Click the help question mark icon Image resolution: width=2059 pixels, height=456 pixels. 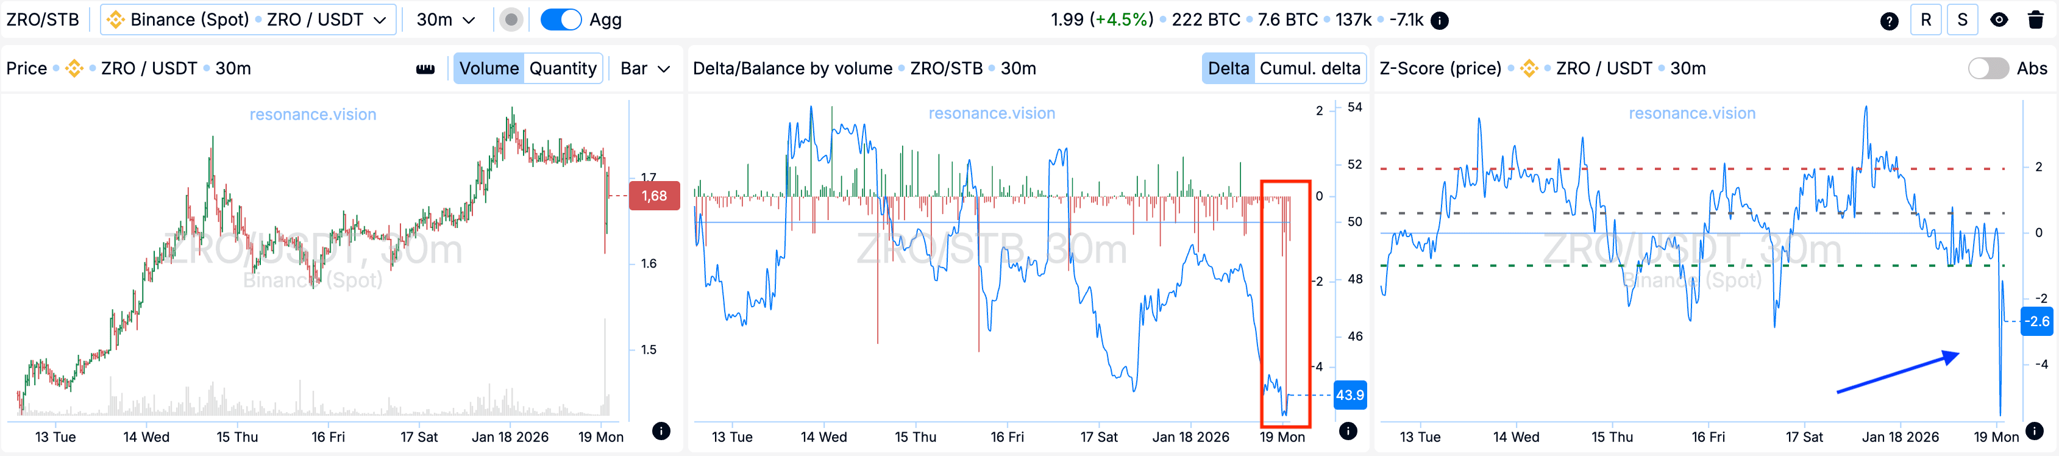(x=1889, y=21)
